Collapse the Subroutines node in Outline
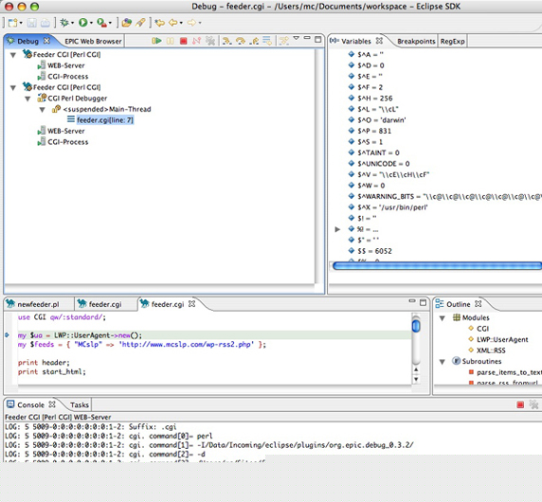Image resolution: width=542 pixels, height=502 pixels. (442, 362)
